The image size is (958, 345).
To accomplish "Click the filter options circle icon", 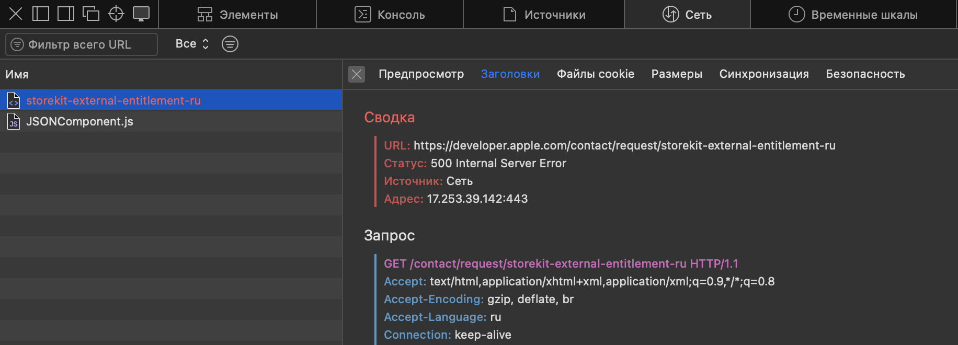I will 230,44.
